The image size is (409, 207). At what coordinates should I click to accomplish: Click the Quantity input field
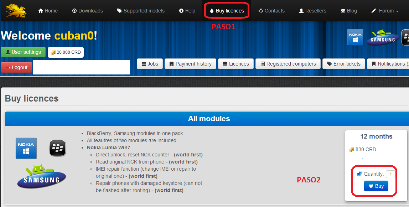tap(390, 174)
